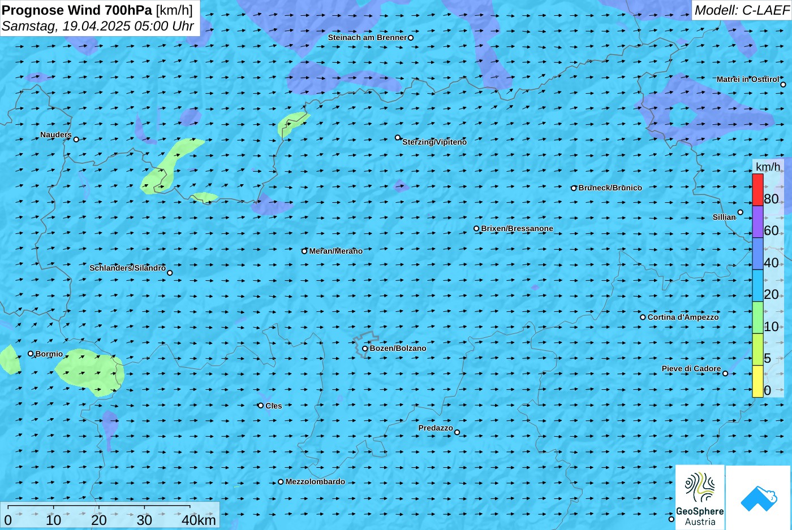
Task: Click the '20' scale bar label
Action: [99, 520]
